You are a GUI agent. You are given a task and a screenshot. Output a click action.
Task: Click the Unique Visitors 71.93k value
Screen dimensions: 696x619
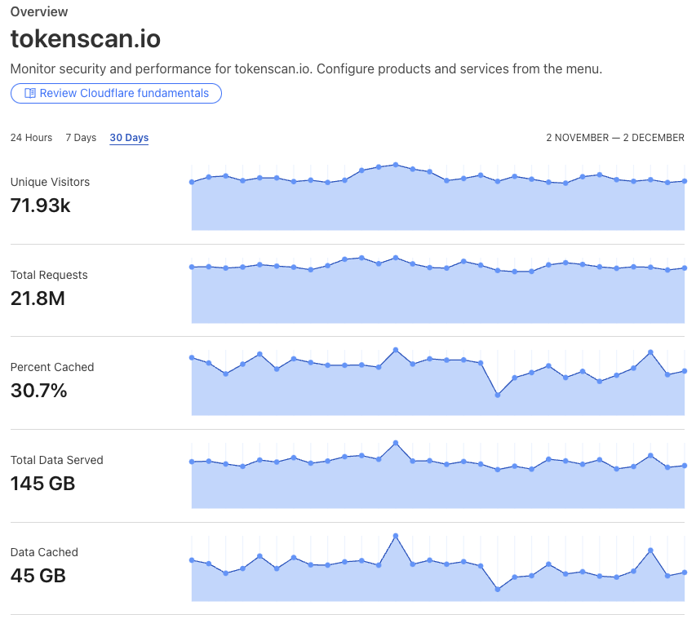coord(41,206)
